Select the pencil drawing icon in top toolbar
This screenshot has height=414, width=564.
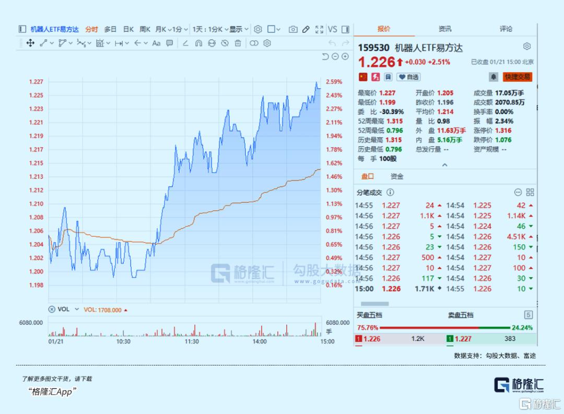[306, 29]
